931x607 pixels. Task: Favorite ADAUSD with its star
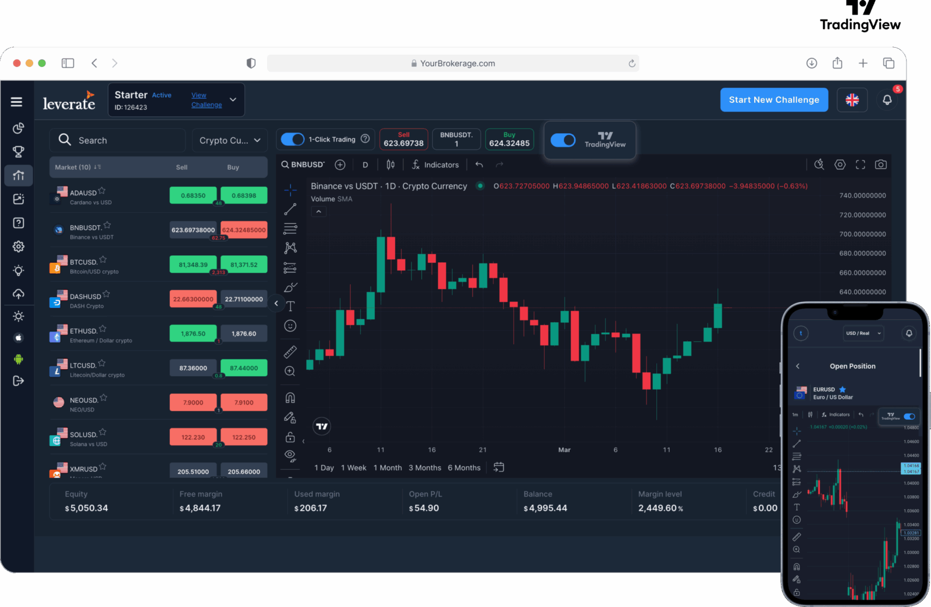(x=102, y=191)
